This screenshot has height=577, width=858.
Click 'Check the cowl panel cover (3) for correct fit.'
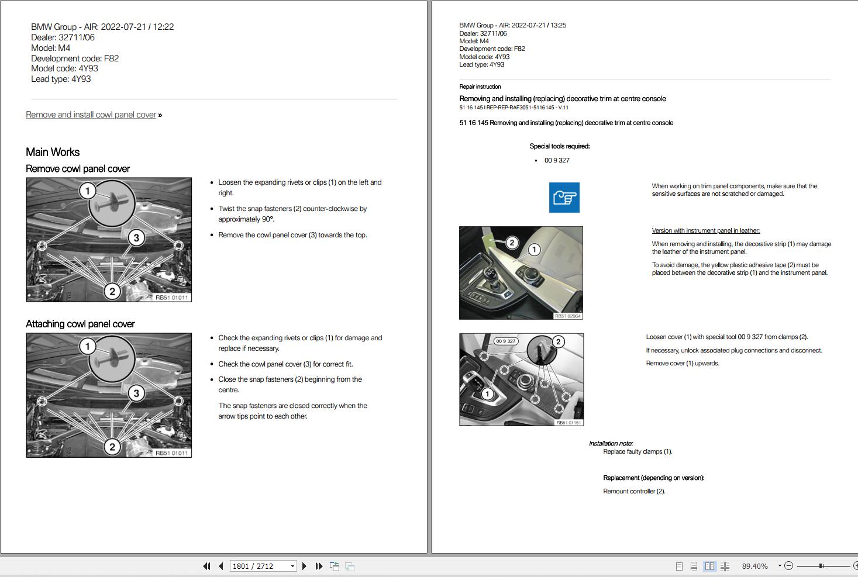[285, 364]
